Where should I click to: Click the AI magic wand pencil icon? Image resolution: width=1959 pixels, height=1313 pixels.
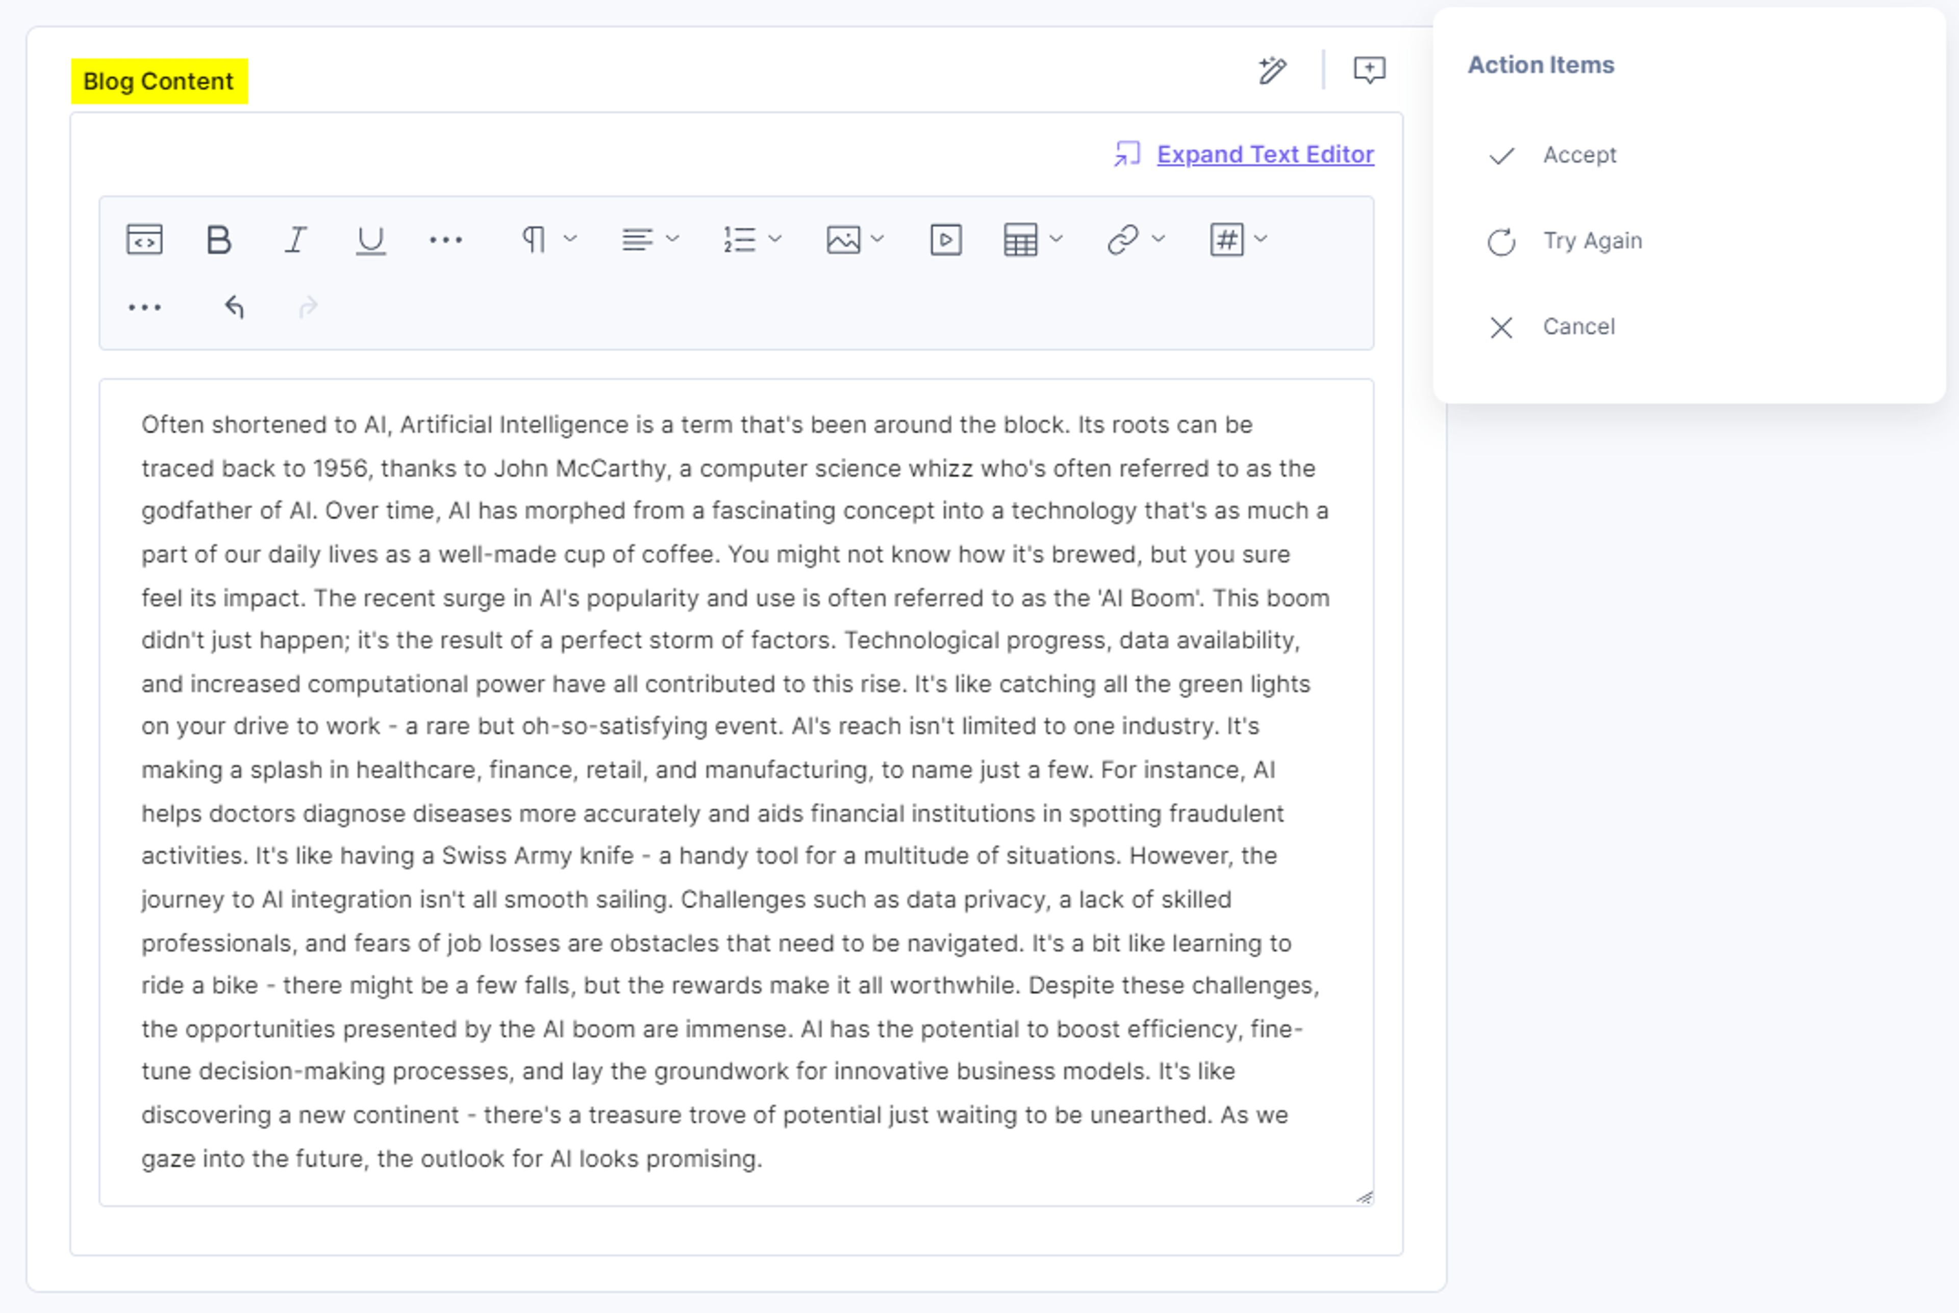point(1272,69)
